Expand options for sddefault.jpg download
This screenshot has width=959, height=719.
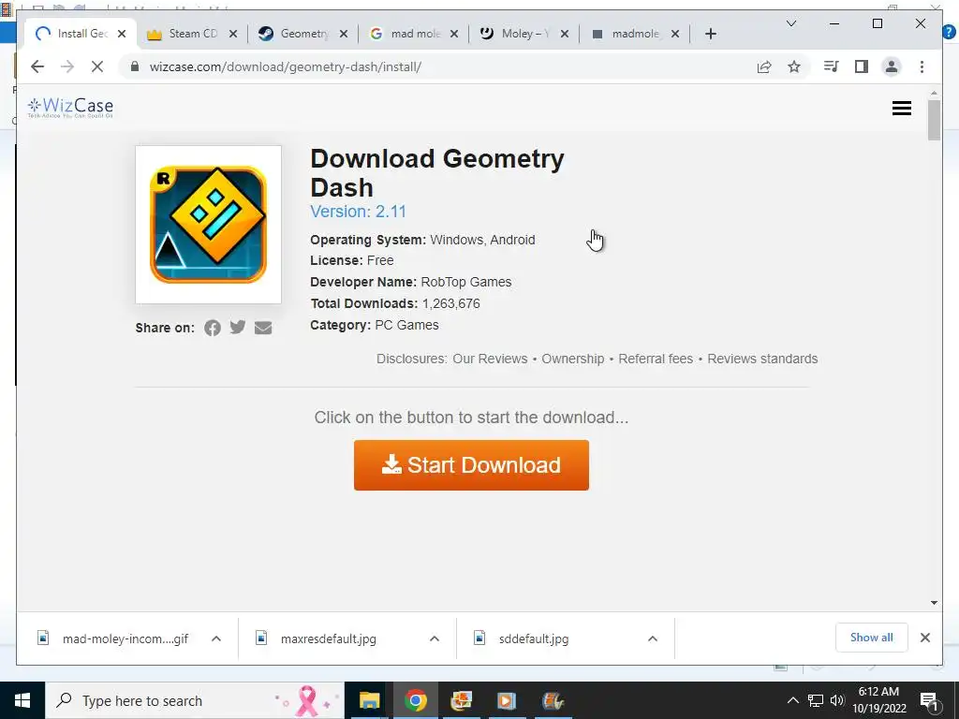(653, 638)
